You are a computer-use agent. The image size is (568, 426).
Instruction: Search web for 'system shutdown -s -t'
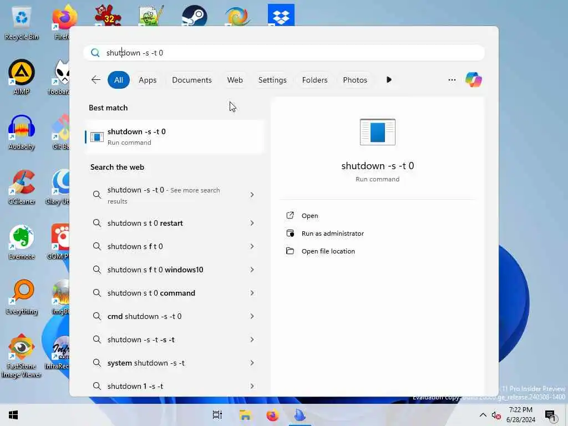pyautogui.click(x=175, y=363)
